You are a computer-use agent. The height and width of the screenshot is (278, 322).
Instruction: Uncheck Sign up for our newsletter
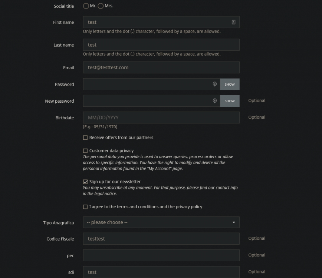pos(85,182)
